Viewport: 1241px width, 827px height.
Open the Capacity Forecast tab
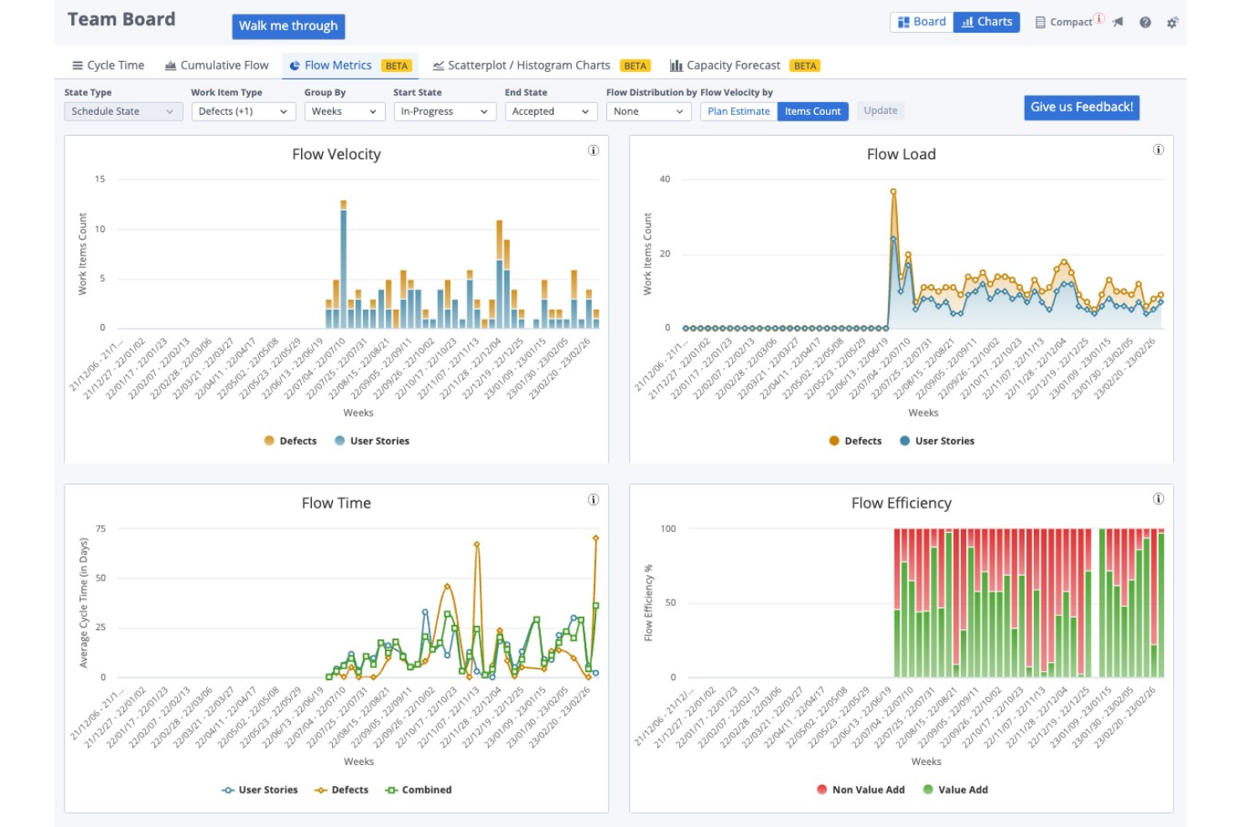[745, 65]
